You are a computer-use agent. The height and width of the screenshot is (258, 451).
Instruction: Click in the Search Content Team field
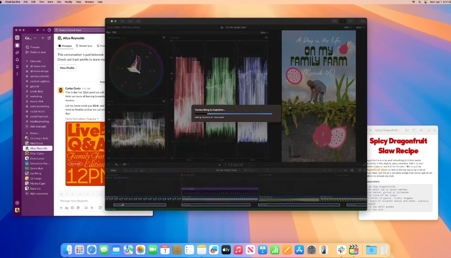(x=79, y=30)
